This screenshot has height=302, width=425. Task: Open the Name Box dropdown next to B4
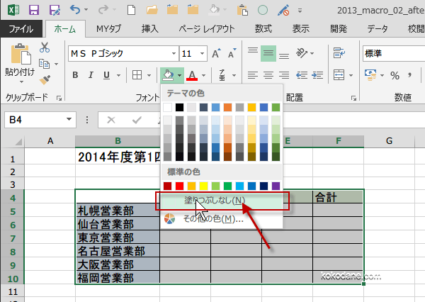(x=69, y=121)
